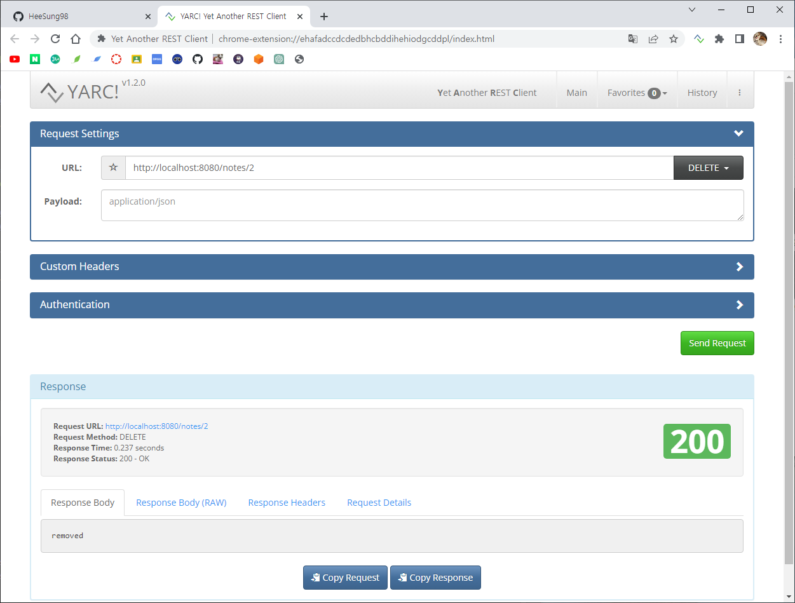Screen dimensions: 795x603
Task: Switch to the Request Details tab
Action: pos(379,503)
